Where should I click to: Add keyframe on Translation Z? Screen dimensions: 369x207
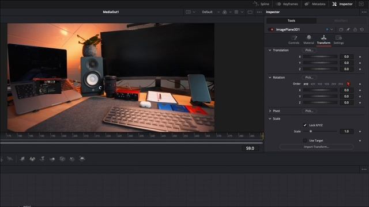360,69
